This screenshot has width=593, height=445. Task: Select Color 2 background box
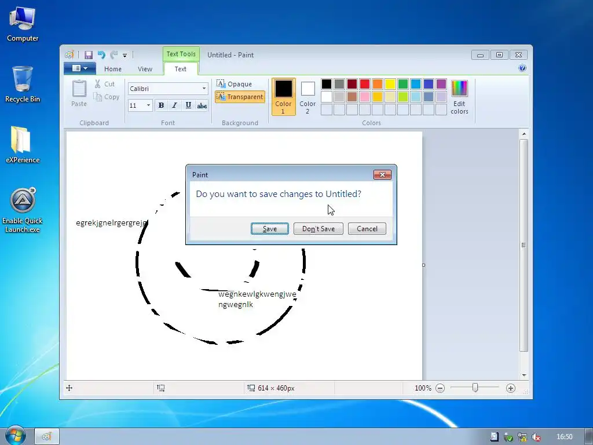click(x=308, y=97)
